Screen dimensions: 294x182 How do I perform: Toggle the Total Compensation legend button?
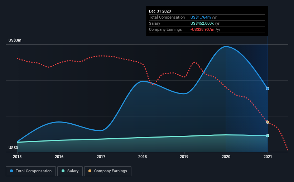click(31, 171)
